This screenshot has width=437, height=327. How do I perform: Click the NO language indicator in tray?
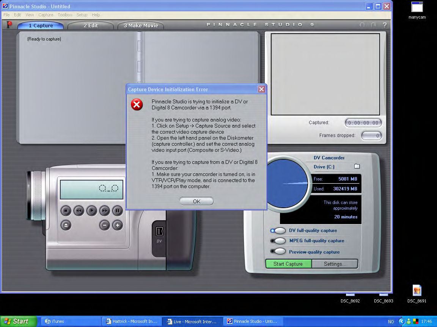(391, 322)
